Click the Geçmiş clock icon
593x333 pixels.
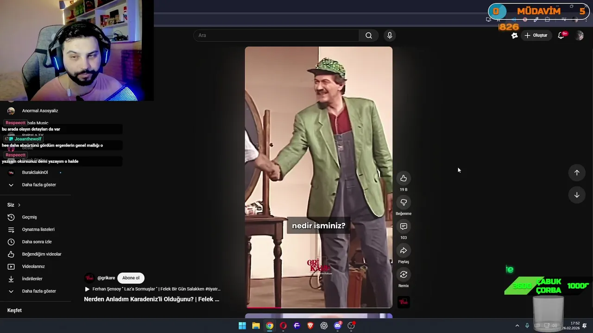[11, 217]
